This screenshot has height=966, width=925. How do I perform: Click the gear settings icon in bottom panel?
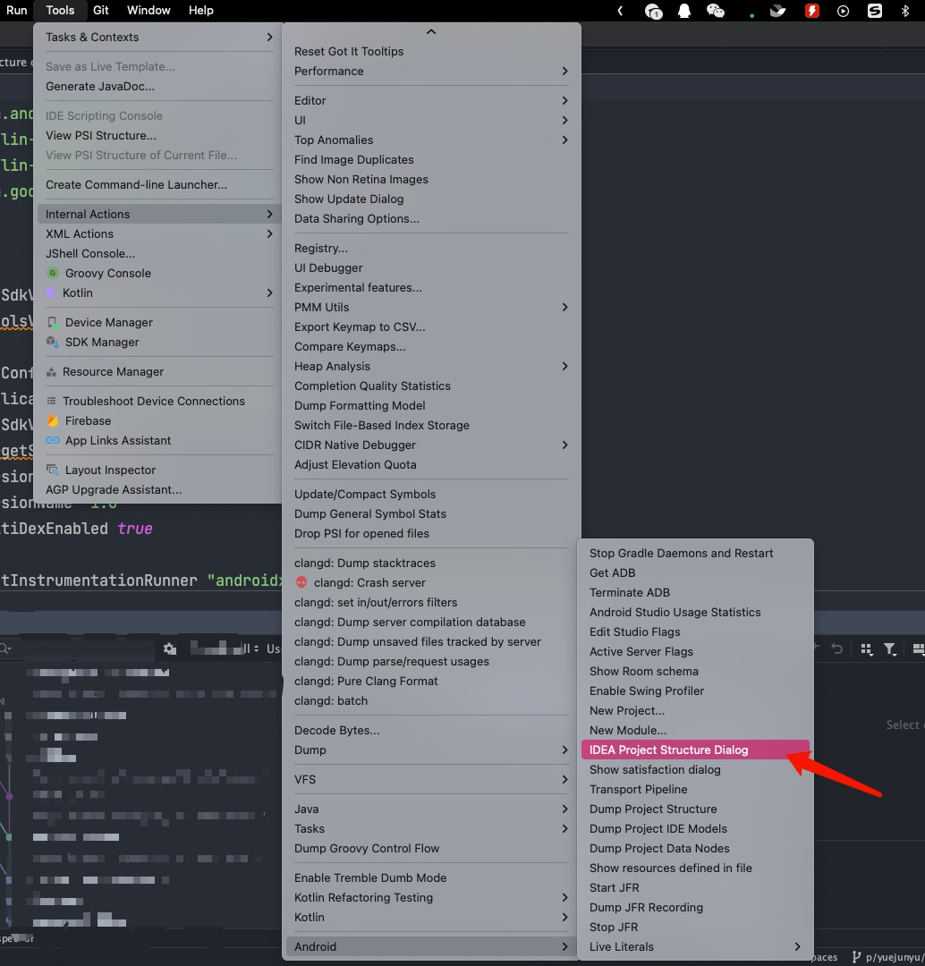(169, 648)
